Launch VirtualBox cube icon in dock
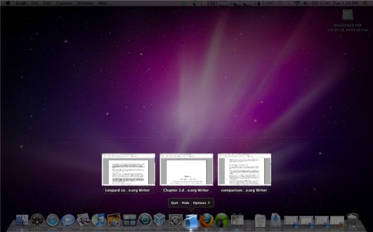This screenshot has height=232, width=373. (x=159, y=219)
